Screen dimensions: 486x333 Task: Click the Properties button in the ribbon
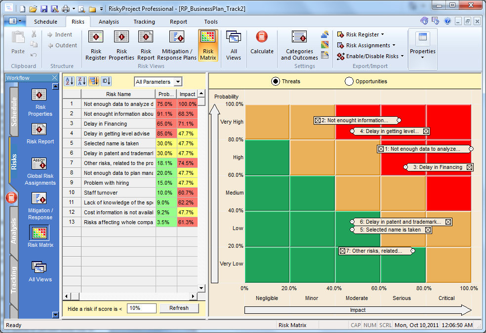[422, 46]
